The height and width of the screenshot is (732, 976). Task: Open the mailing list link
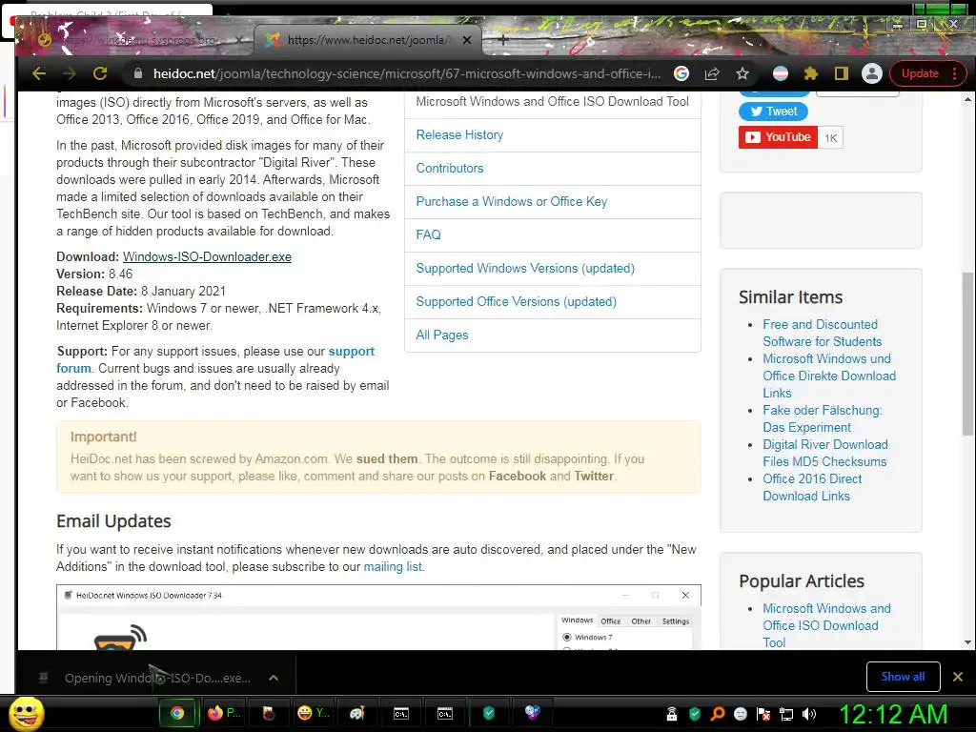pos(393,566)
